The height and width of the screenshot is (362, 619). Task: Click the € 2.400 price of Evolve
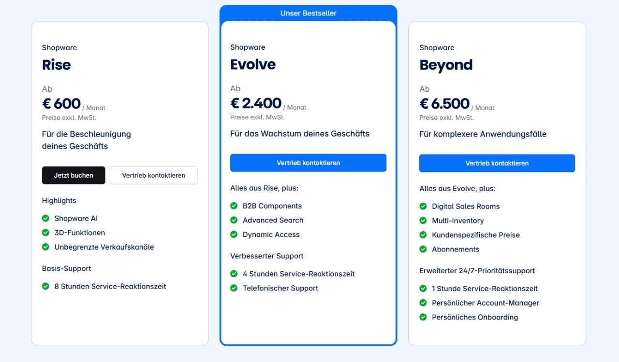[x=256, y=103]
